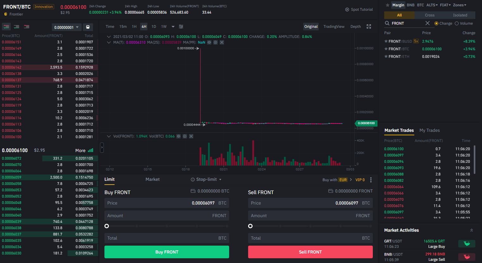Open the TradingView chart tab
This screenshot has width=482, height=263.
334,27
